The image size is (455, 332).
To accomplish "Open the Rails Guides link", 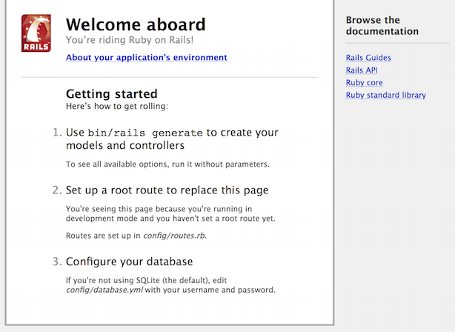I will [x=368, y=58].
